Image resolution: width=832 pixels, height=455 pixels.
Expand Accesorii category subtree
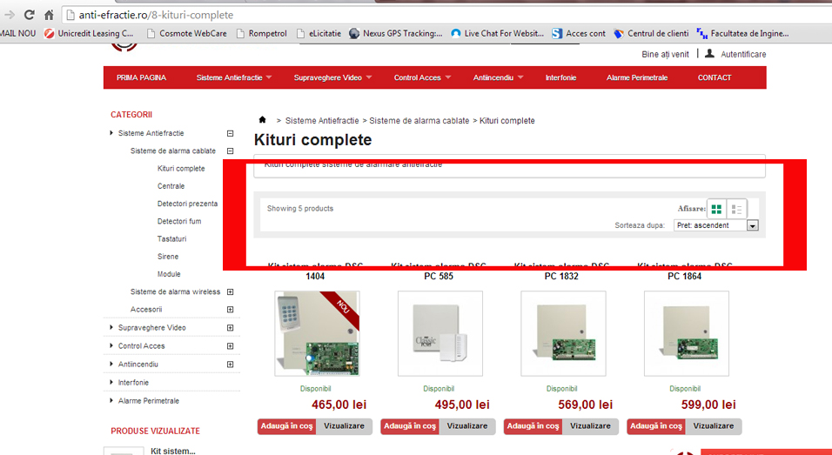[231, 310]
